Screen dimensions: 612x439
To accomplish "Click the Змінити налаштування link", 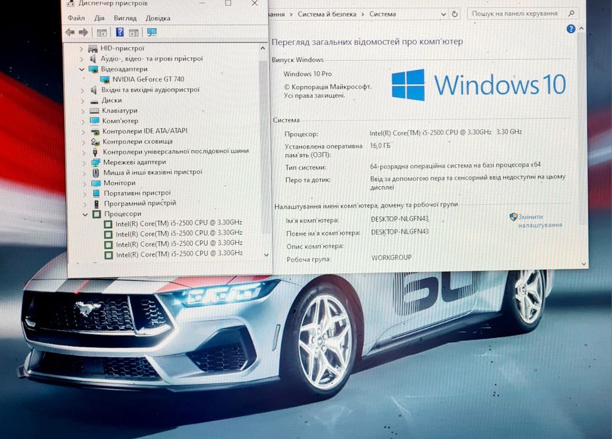I will click(540, 221).
